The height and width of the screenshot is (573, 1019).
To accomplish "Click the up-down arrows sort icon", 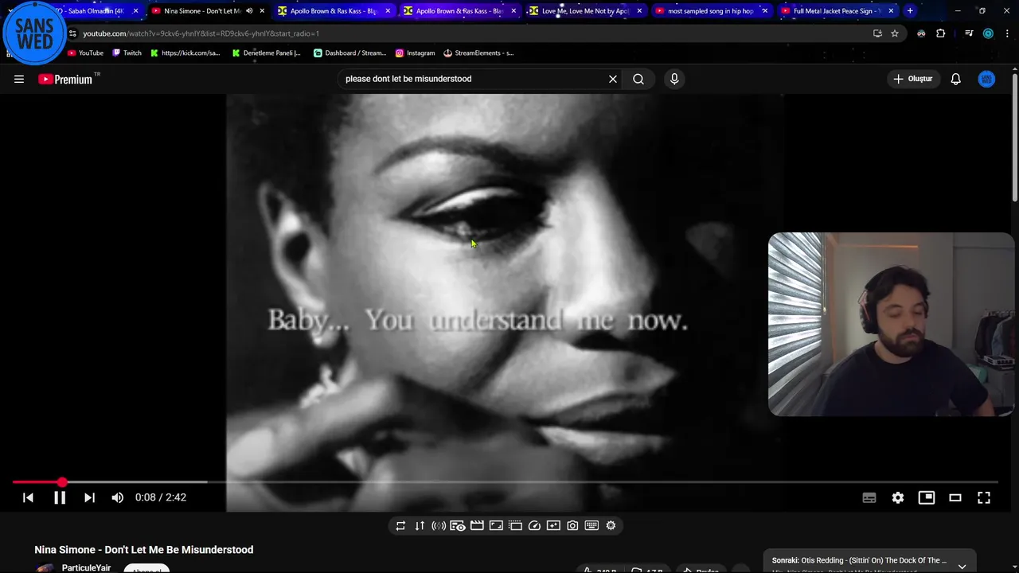I will (420, 525).
